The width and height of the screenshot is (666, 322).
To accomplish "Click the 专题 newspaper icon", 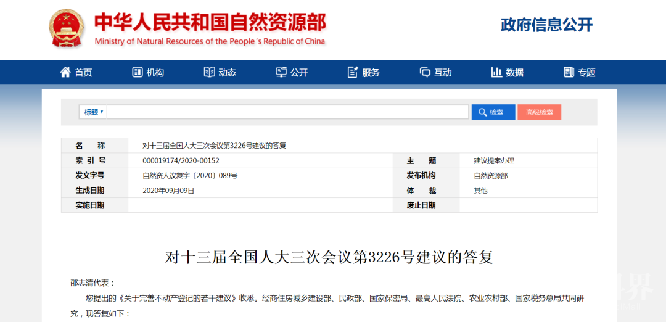I will [569, 72].
